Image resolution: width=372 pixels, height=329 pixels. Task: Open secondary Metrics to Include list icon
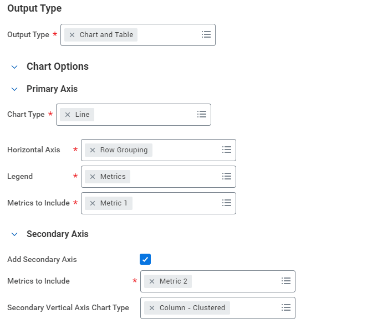click(286, 281)
